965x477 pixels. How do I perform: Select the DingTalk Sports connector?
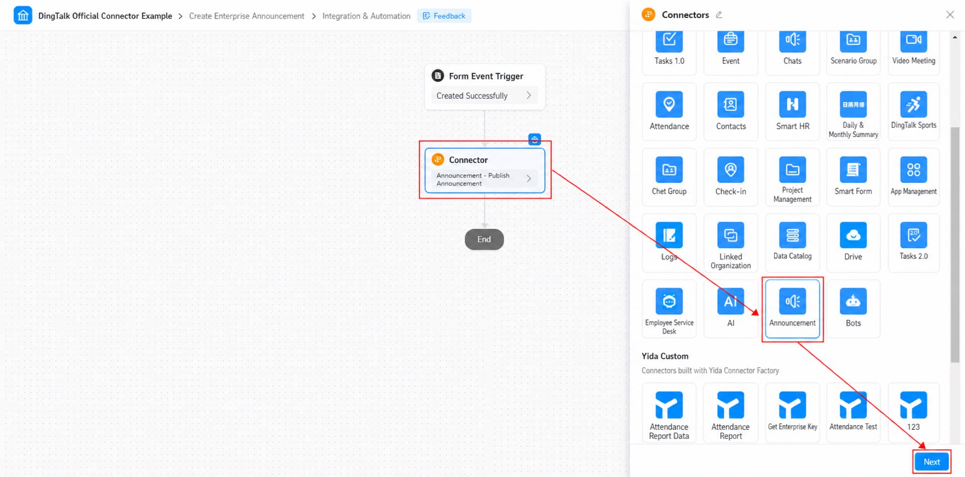coord(913,112)
